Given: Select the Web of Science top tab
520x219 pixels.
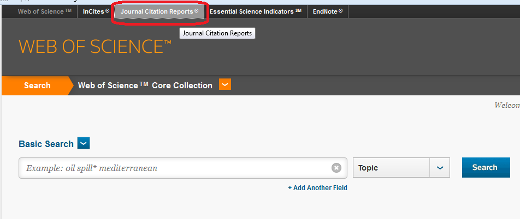Looking at the screenshot, I should tap(45, 11).
